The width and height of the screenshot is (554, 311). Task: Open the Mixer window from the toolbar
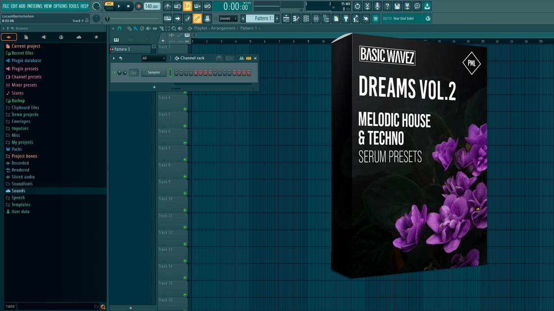click(x=316, y=19)
